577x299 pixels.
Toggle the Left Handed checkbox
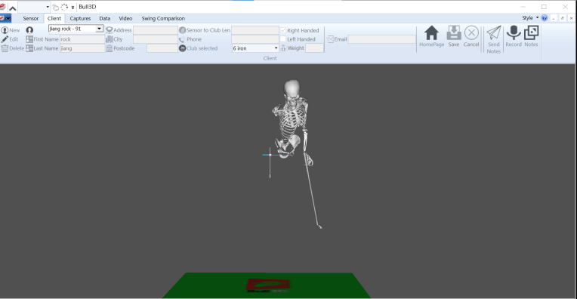point(283,39)
